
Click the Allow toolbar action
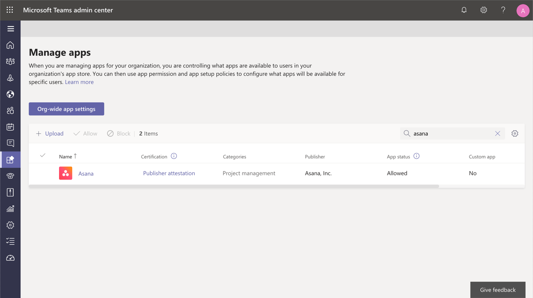point(85,133)
